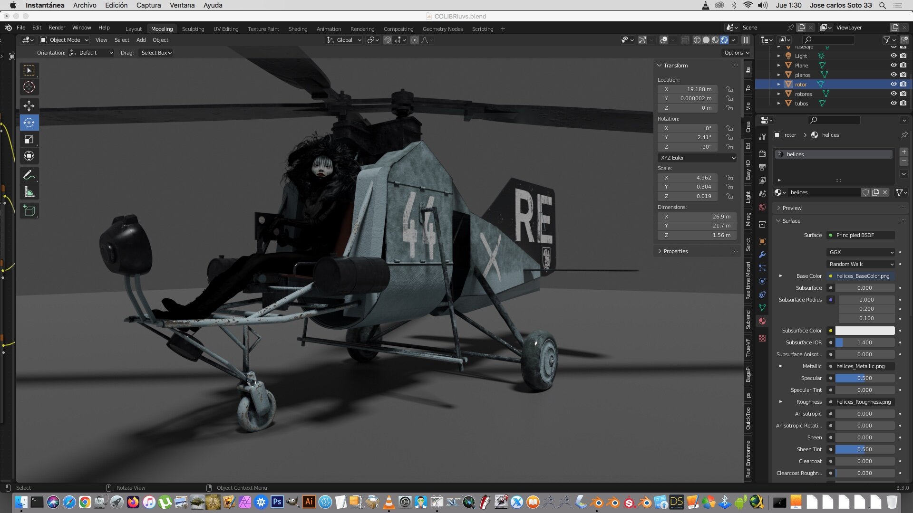Expand the rotor item in the outliner
Image resolution: width=913 pixels, height=513 pixels.
pos(779,85)
